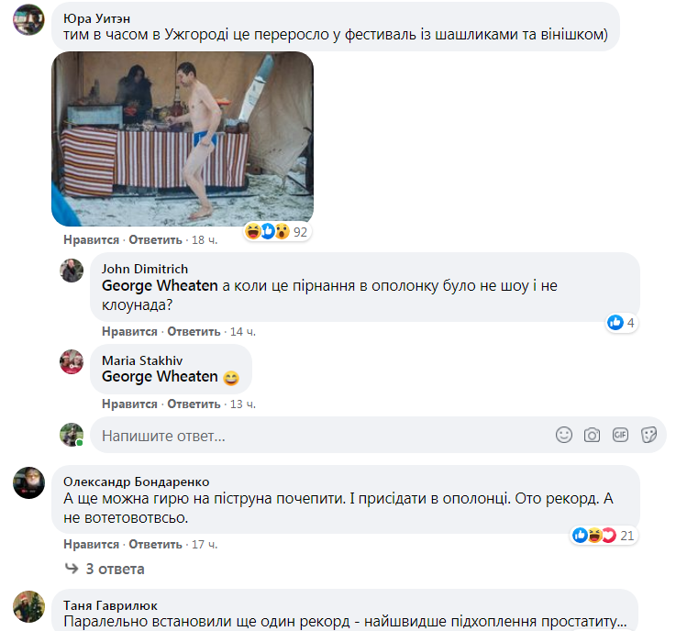Open the sticker picker in reply box

[648, 435]
